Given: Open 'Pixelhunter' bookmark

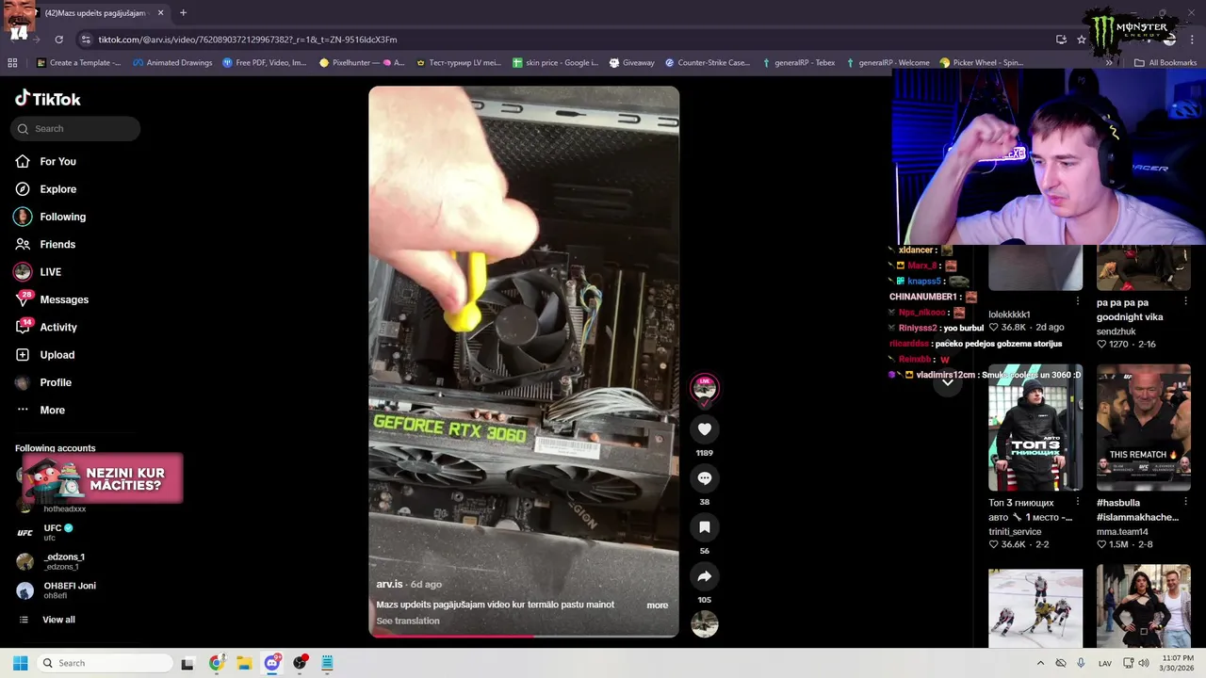Looking at the screenshot, I should click(x=362, y=63).
